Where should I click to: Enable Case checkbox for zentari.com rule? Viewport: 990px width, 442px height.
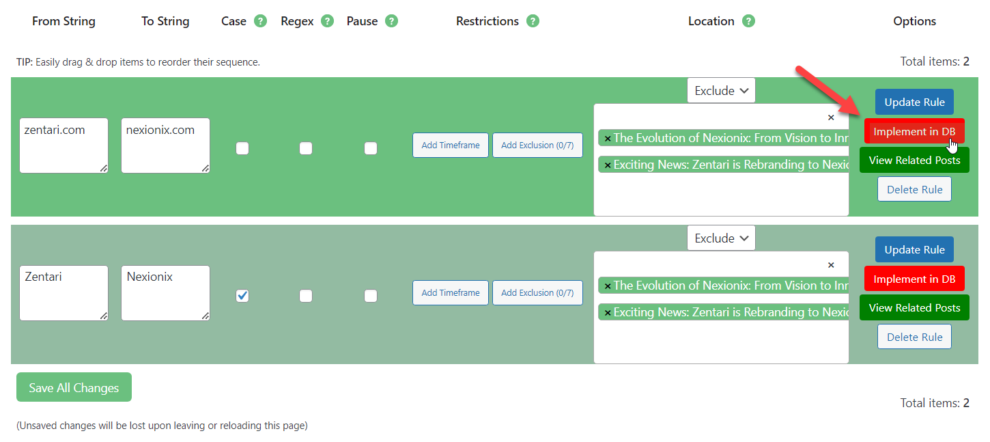pyautogui.click(x=242, y=148)
